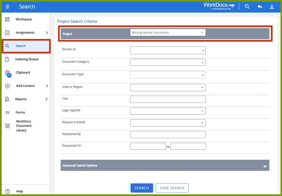The width and height of the screenshot is (282, 196).
Task: Expand the Add Content submenu chevron
Action: click(x=47, y=86)
